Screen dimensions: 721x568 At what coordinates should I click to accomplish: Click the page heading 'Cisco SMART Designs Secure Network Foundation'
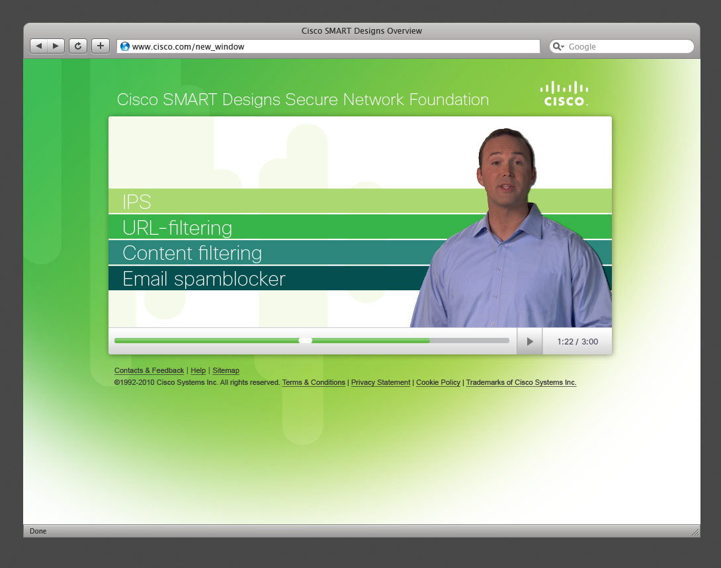[x=302, y=100]
